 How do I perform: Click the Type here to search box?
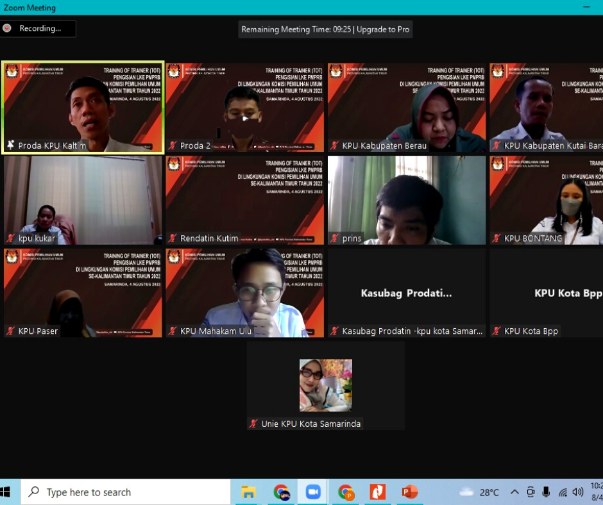(x=126, y=492)
